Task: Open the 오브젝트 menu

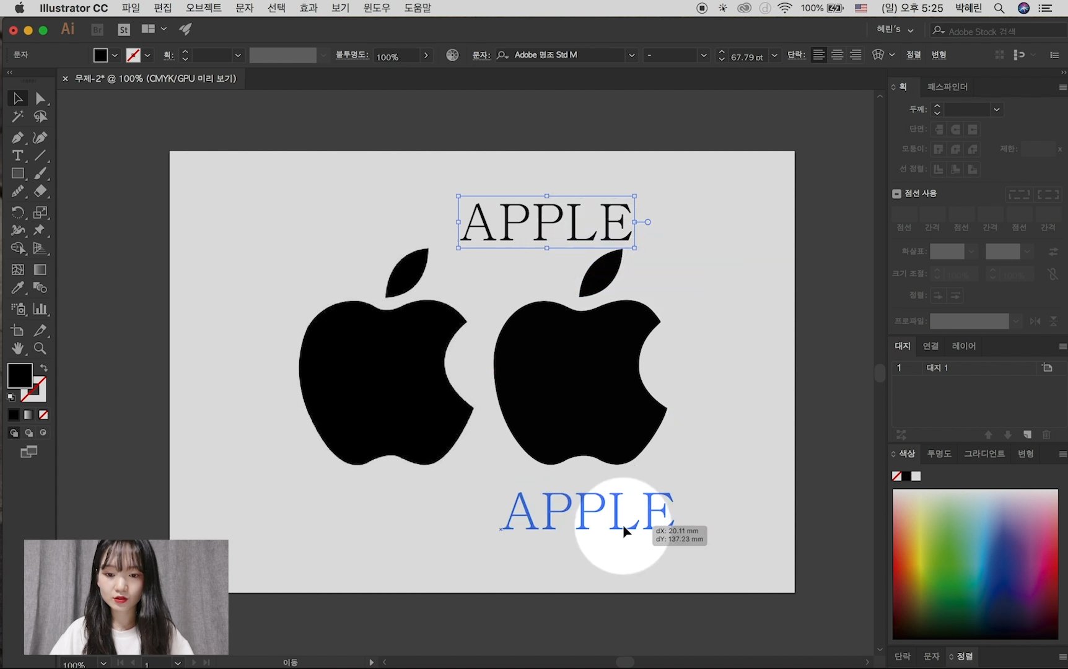Action: coord(204,8)
